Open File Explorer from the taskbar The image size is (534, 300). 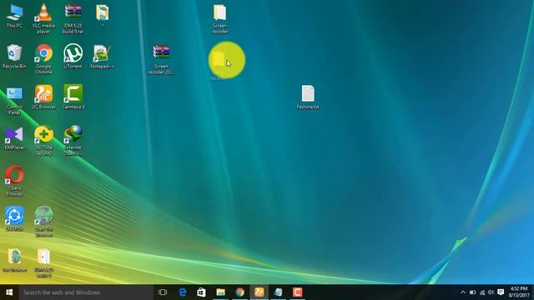coord(220,292)
